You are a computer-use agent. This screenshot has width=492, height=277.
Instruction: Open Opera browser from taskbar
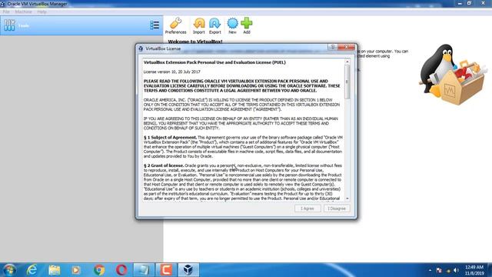coord(121,270)
